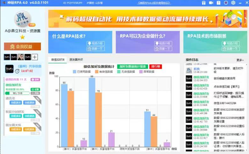Click the 微信加好友数据统计 chart title
Screen dimensions: 249x154
(99, 67)
